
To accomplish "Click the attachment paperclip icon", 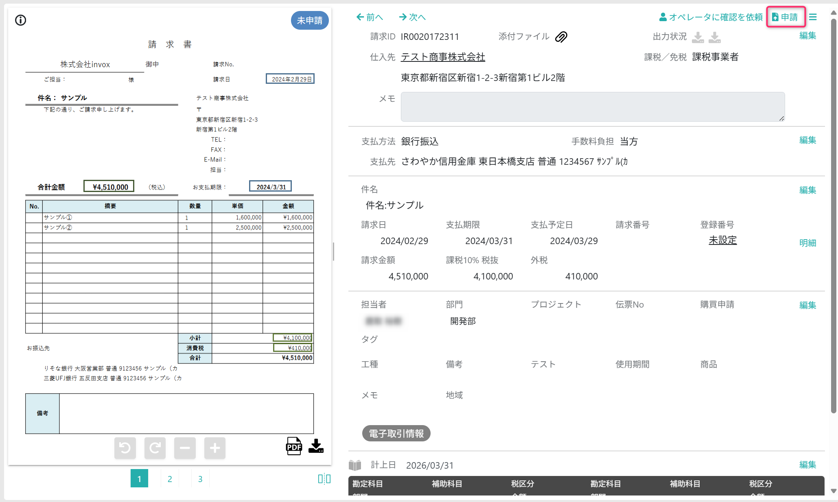I will 561,37.
